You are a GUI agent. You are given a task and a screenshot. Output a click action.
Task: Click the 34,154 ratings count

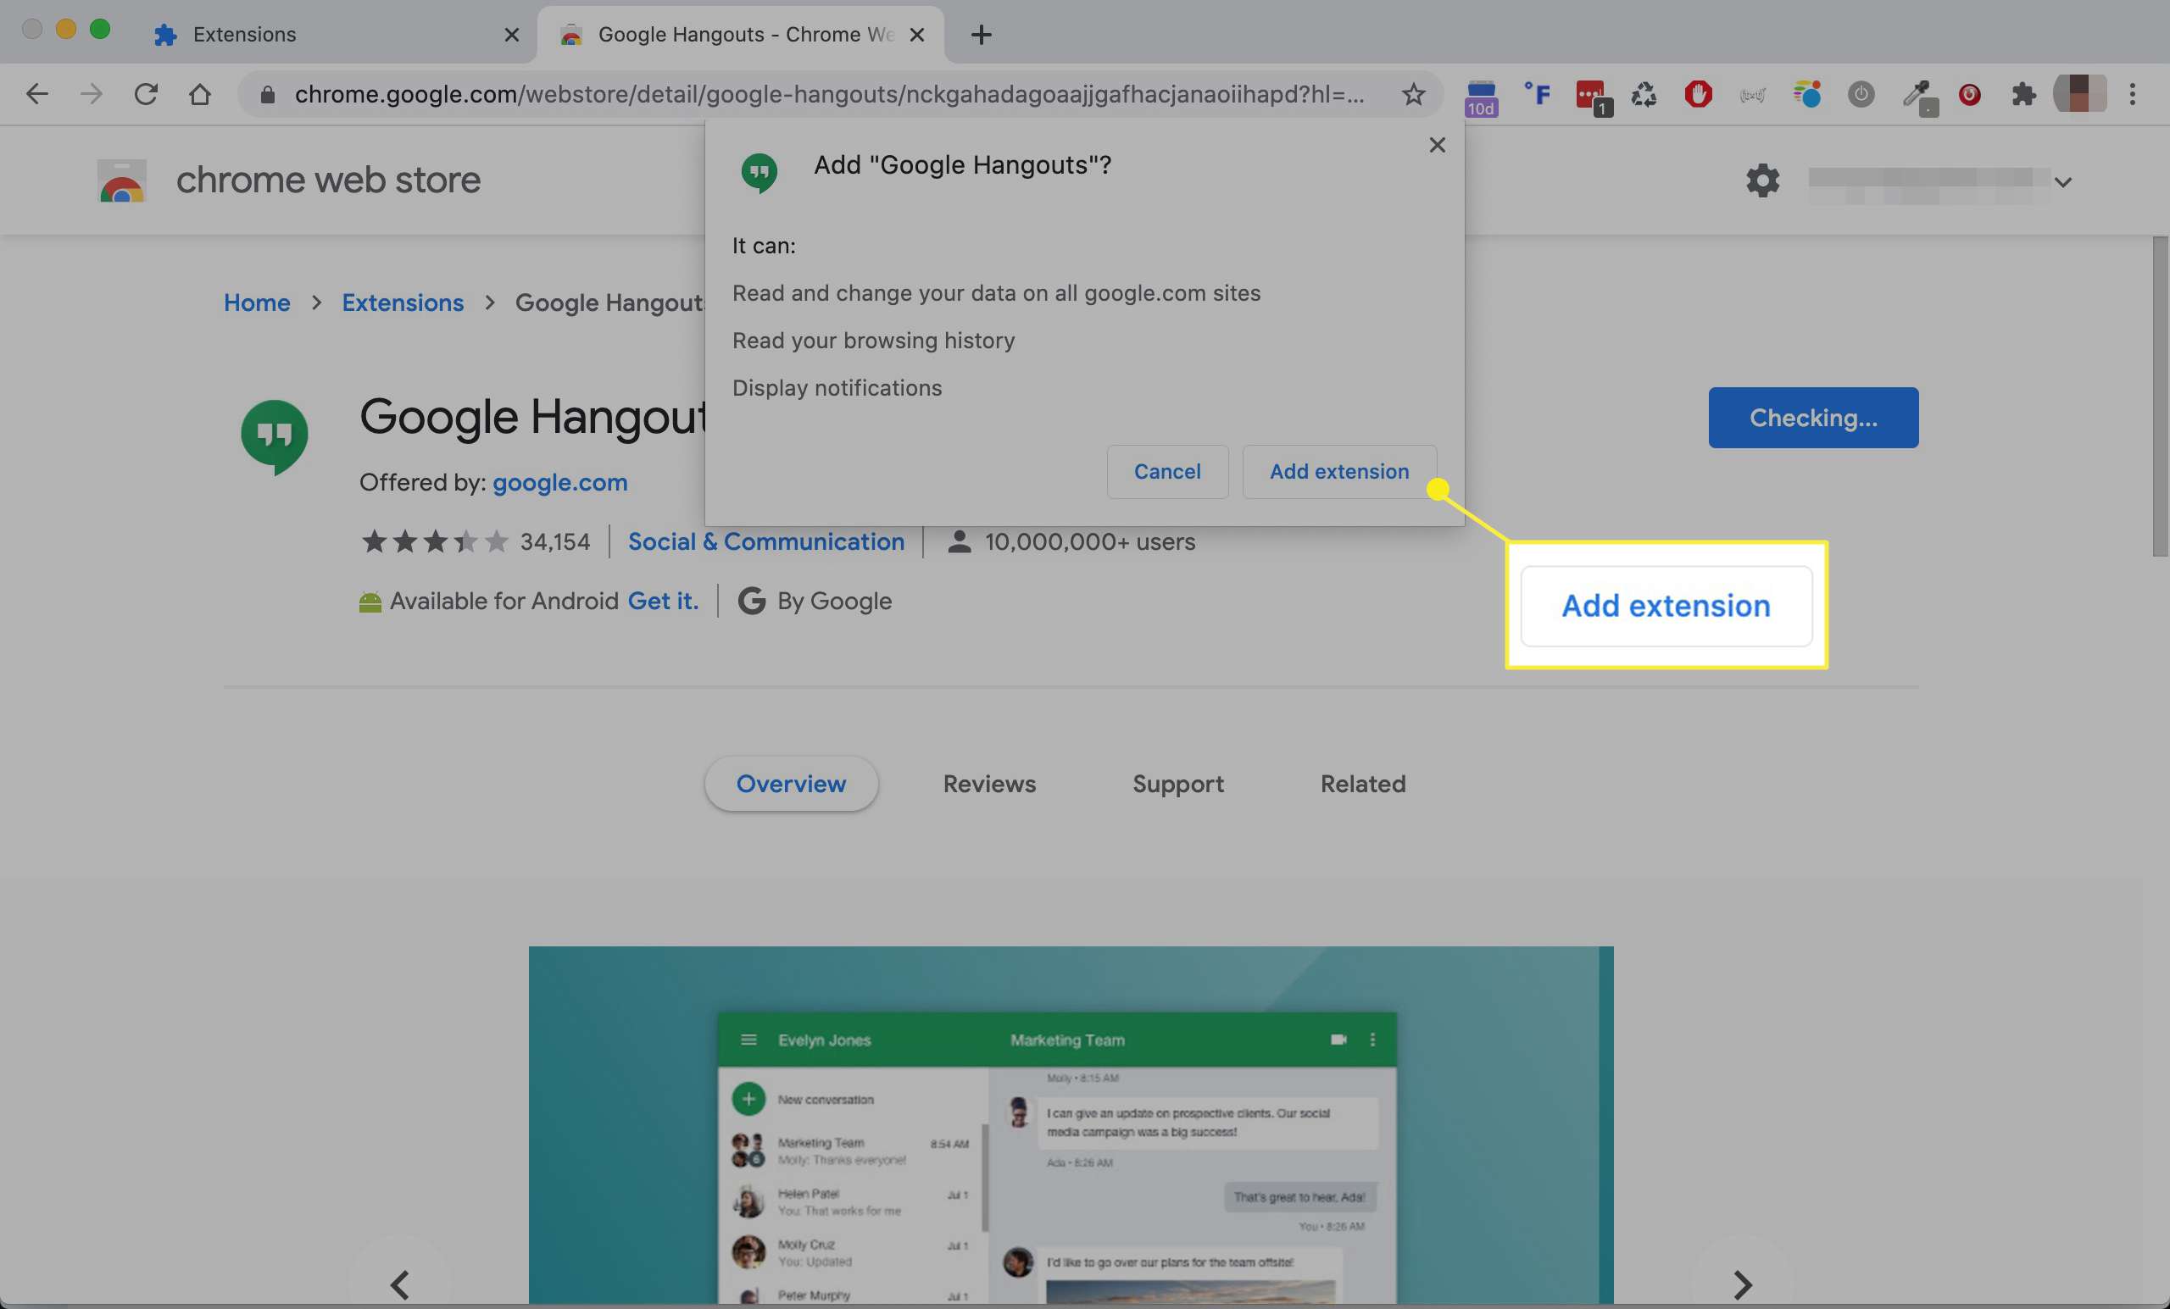[x=555, y=542]
